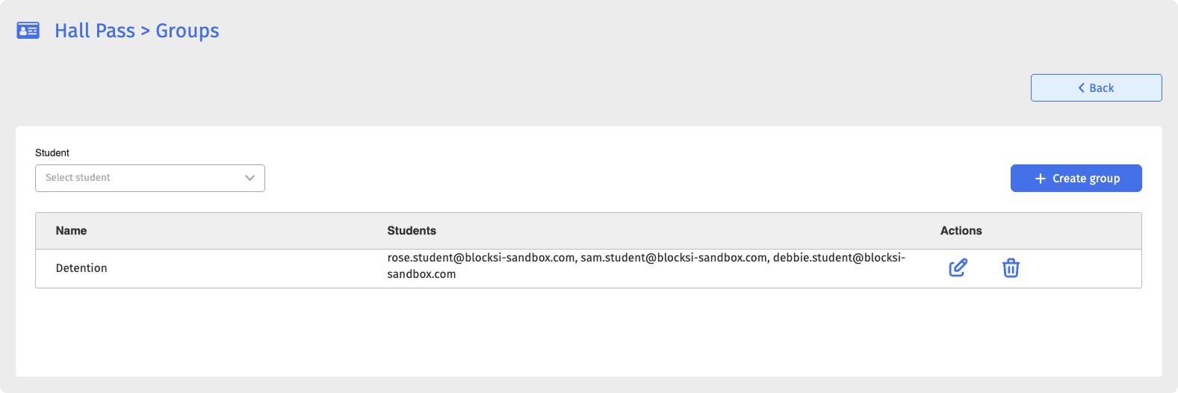Click the rose.student email list cell
This screenshot has width=1178, height=393.
(646, 266)
